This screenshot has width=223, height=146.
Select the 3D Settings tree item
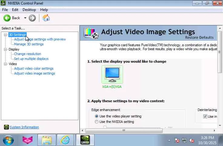coord(18,35)
